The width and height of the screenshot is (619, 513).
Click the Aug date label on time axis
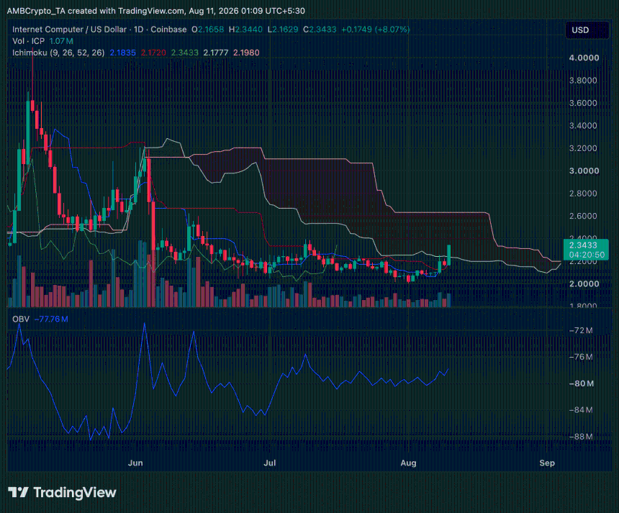[x=408, y=463]
